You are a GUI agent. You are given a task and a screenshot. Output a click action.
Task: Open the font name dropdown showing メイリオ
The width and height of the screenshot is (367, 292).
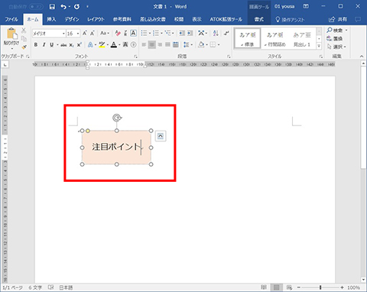[63, 34]
